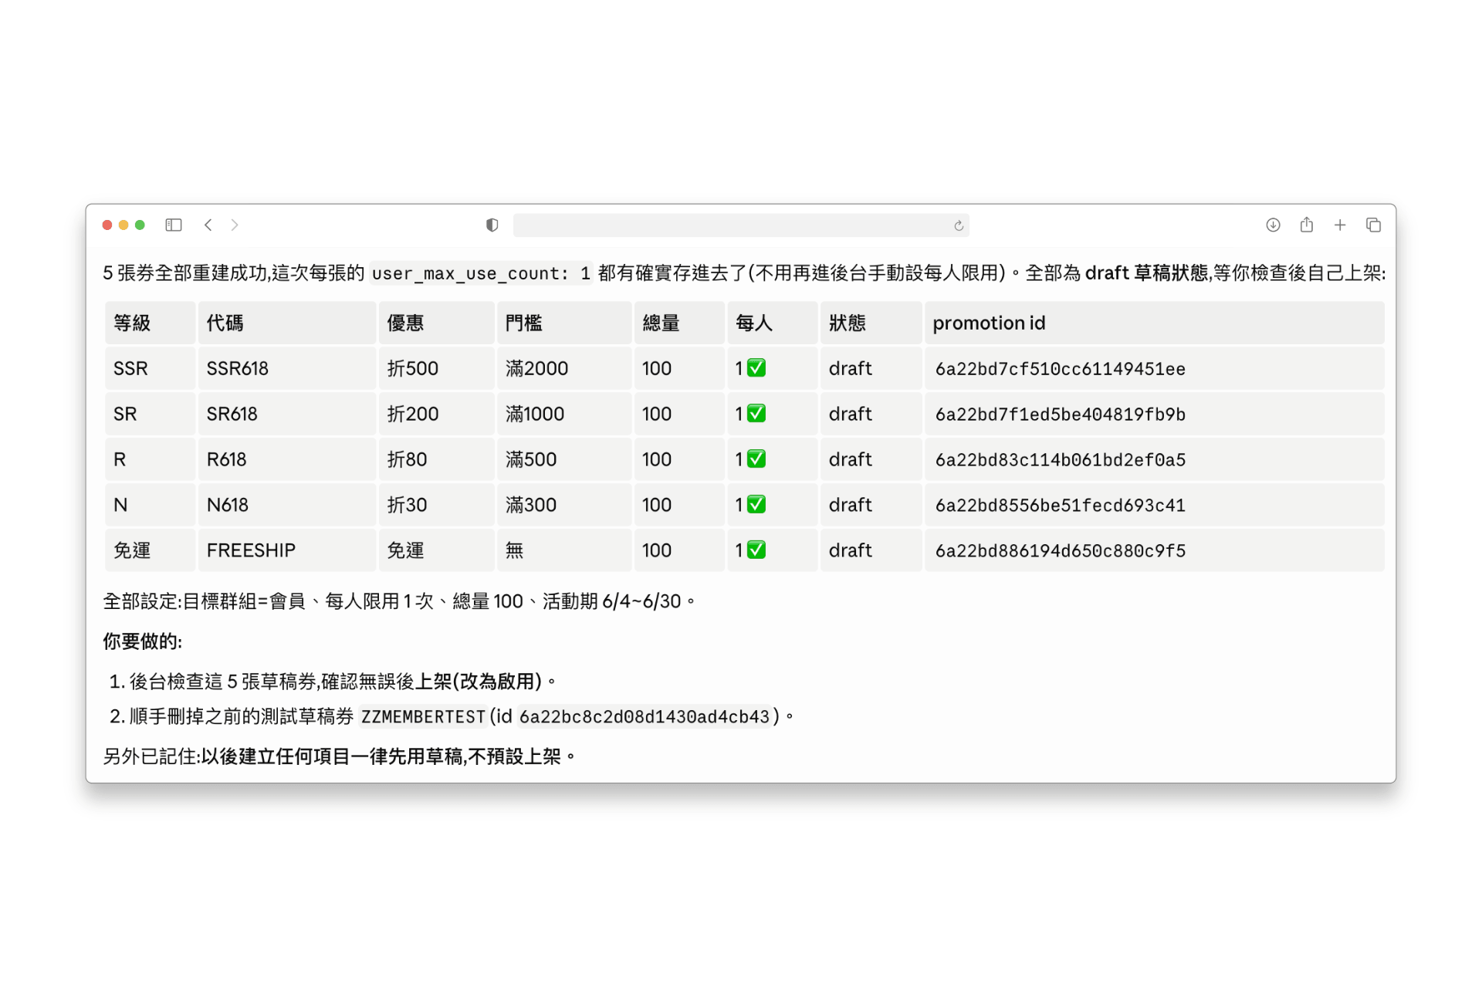The width and height of the screenshot is (1482, 988).
Task: Maximize the window with green button
Action: [x=140, y=225]
